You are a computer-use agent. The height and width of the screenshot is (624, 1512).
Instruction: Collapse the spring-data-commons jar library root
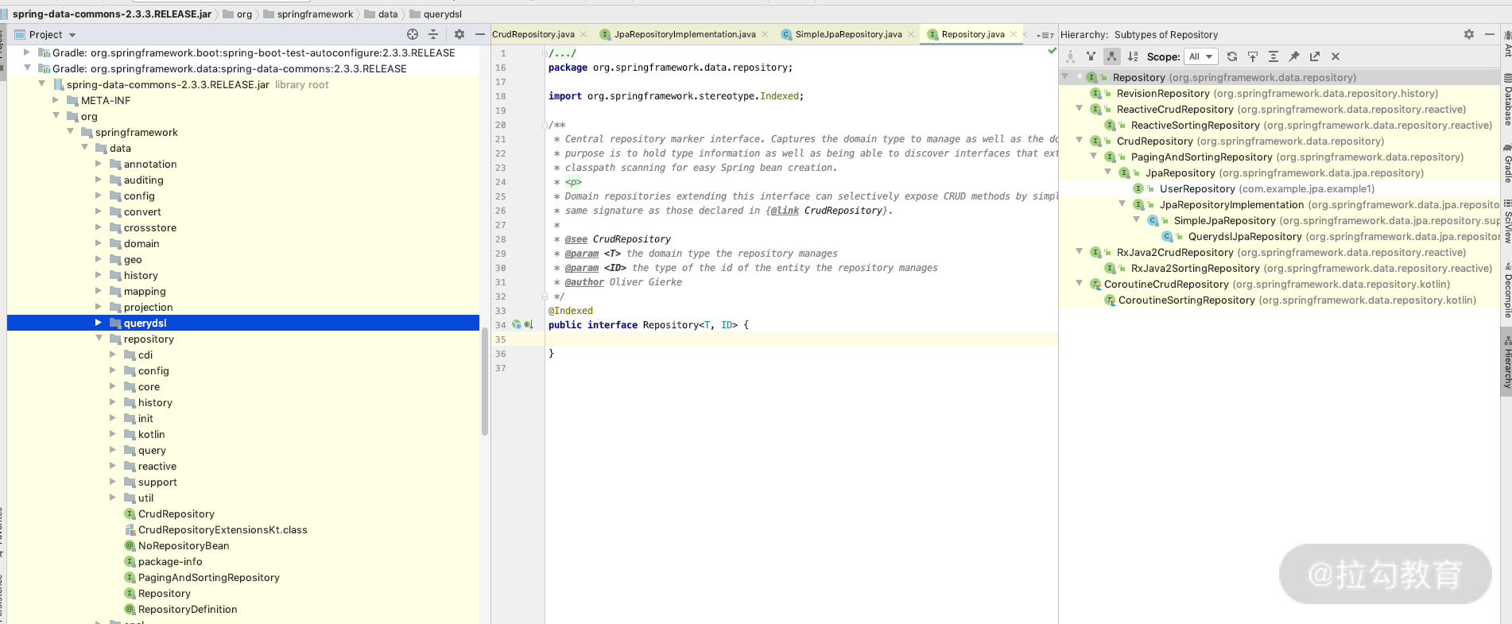(x=41, y=84)
